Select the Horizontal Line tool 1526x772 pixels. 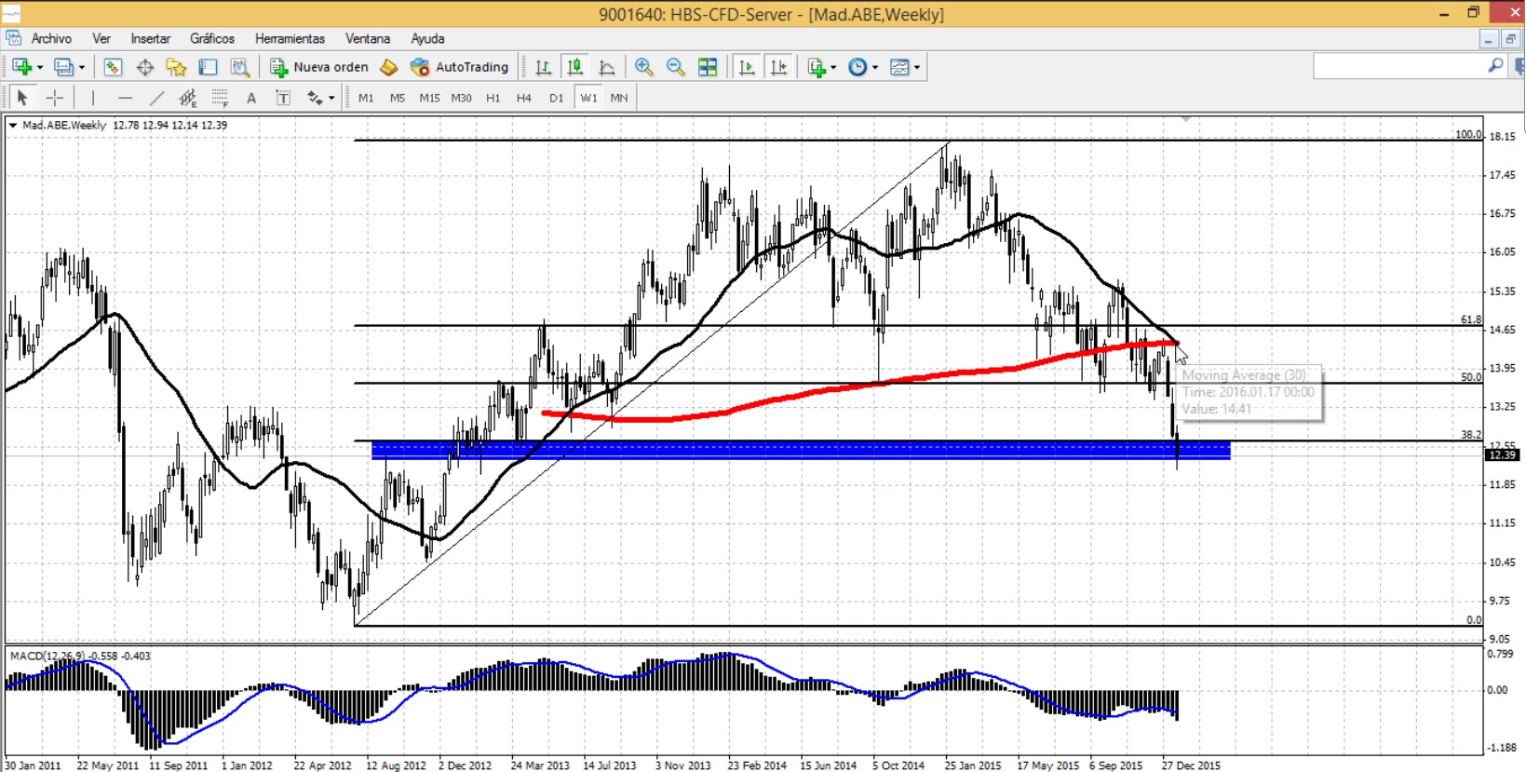click(125, 98)
